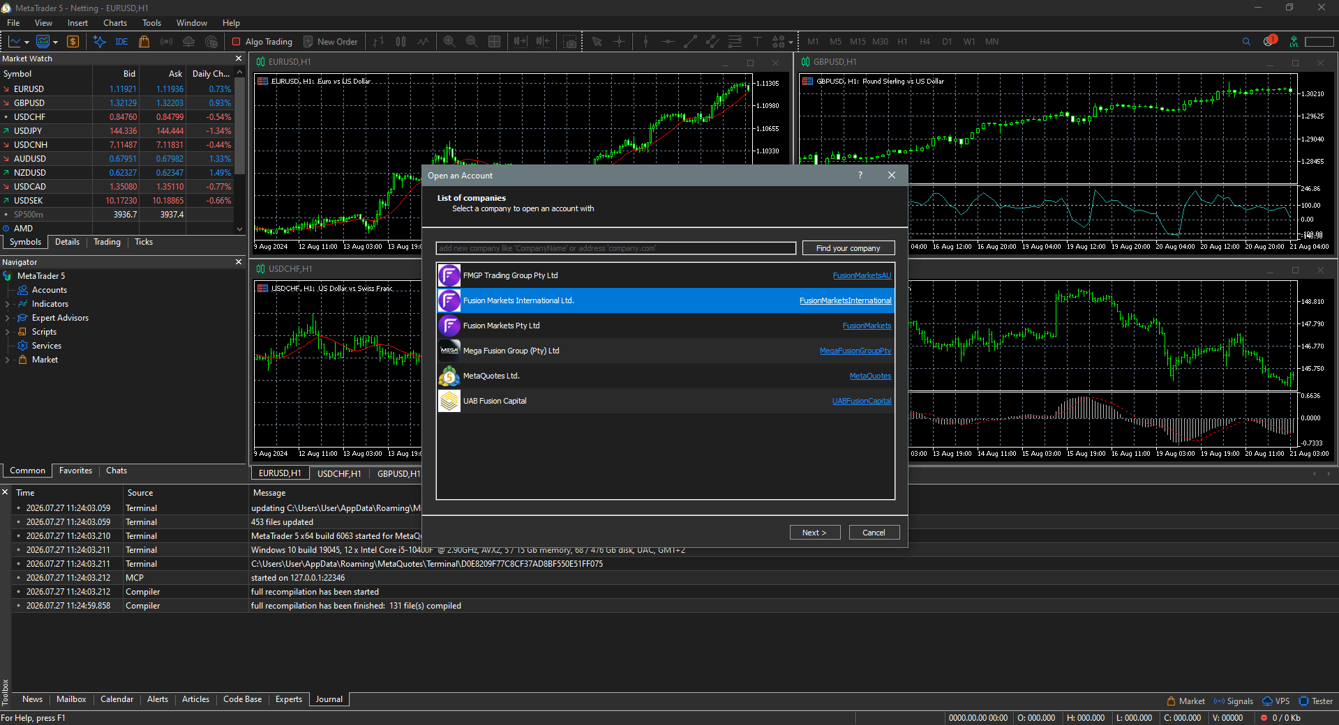The width and height of the screenshot is (1339, 725).
Task: Switch to the Ticks tab in Market Watch
Action: (x=144, y=242)
